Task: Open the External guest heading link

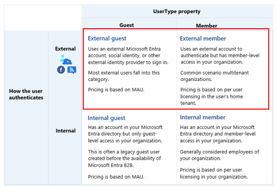Action: point(107,38)
